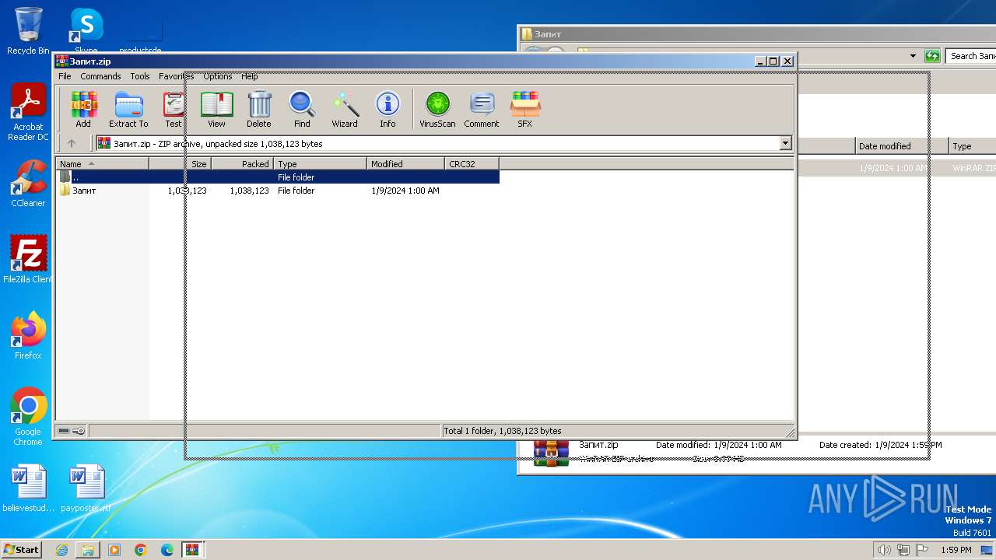Sort by Modified column header
The image size is (996, 560).
(x=405, y=164)
